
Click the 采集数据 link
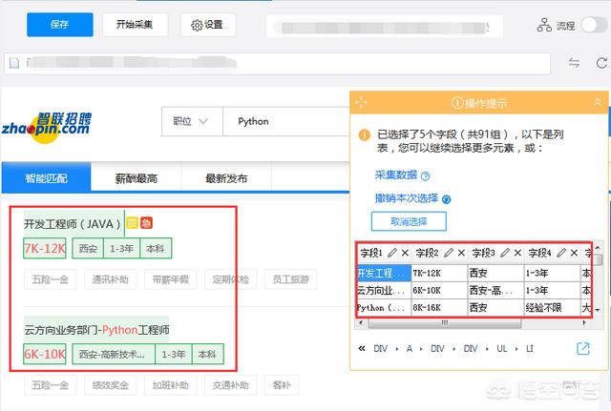pyautogui.click(x=396, y=175)
